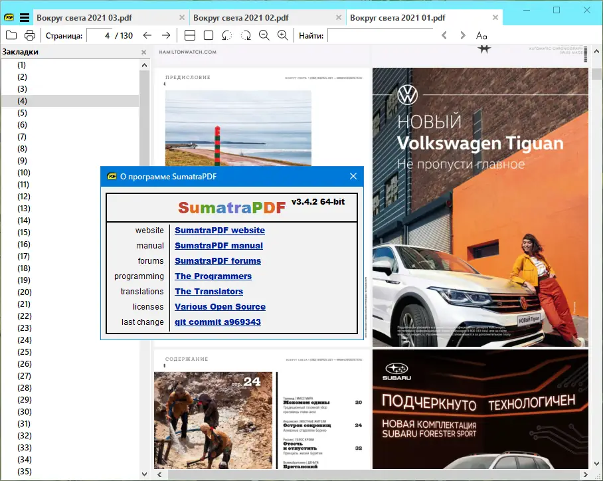Click The Programmers link
Screen dimensions: 603x481
[213, 276]
